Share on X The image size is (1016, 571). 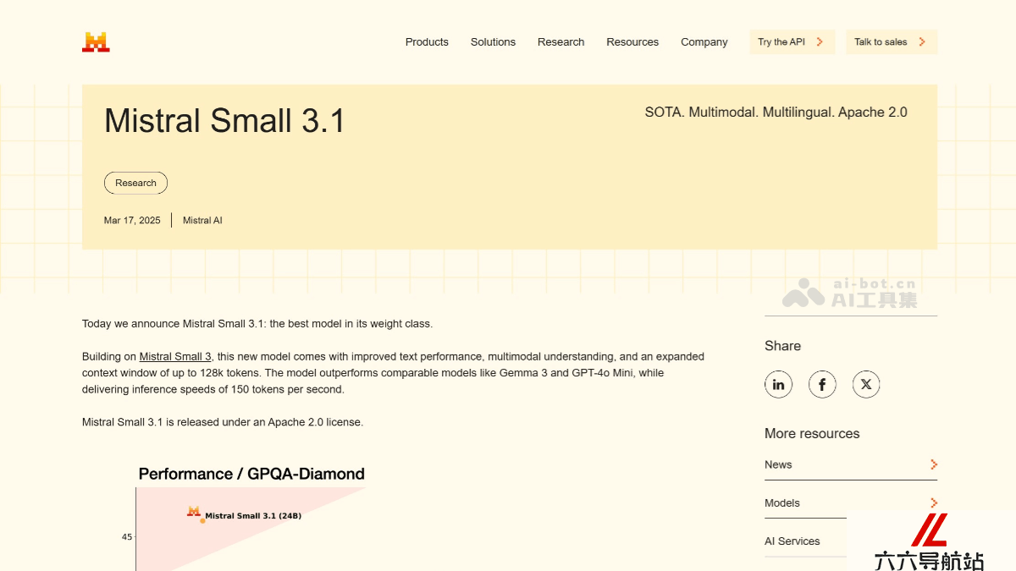(x=866, y=384)
